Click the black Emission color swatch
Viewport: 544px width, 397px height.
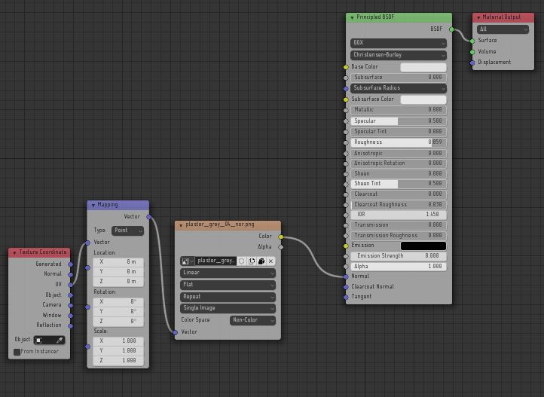click(x=423, y=246)
